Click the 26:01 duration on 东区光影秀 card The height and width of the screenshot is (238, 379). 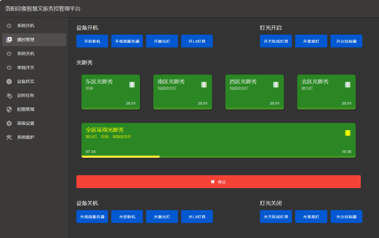pyautogui.click(x=131, y=104)
